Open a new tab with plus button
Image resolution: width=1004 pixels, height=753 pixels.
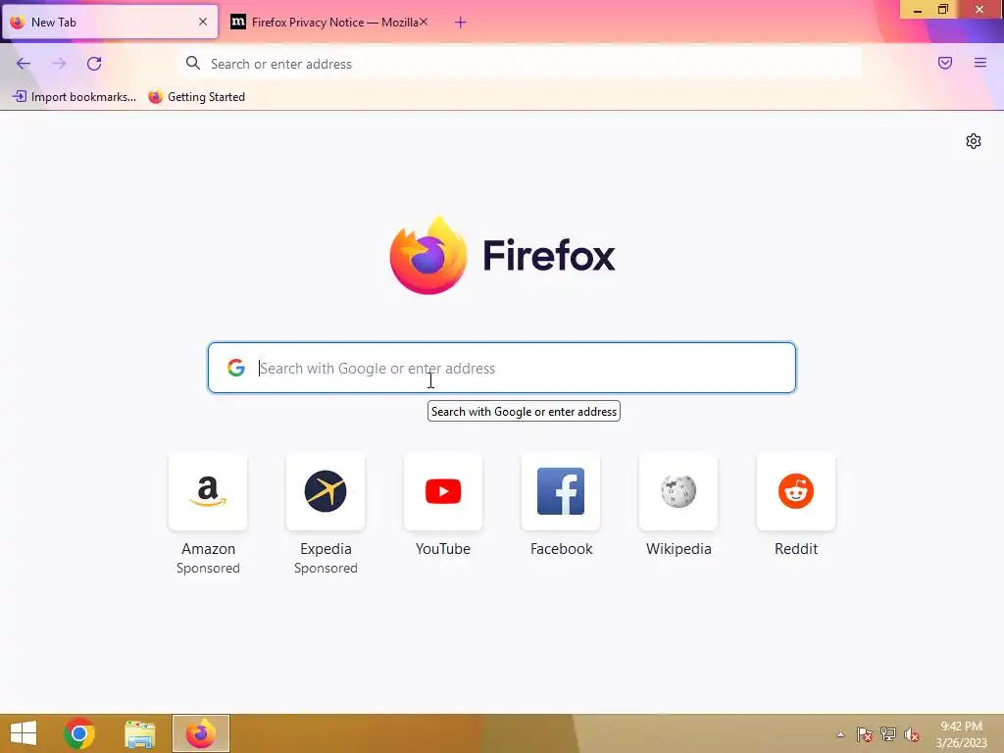tap(461, 23)
